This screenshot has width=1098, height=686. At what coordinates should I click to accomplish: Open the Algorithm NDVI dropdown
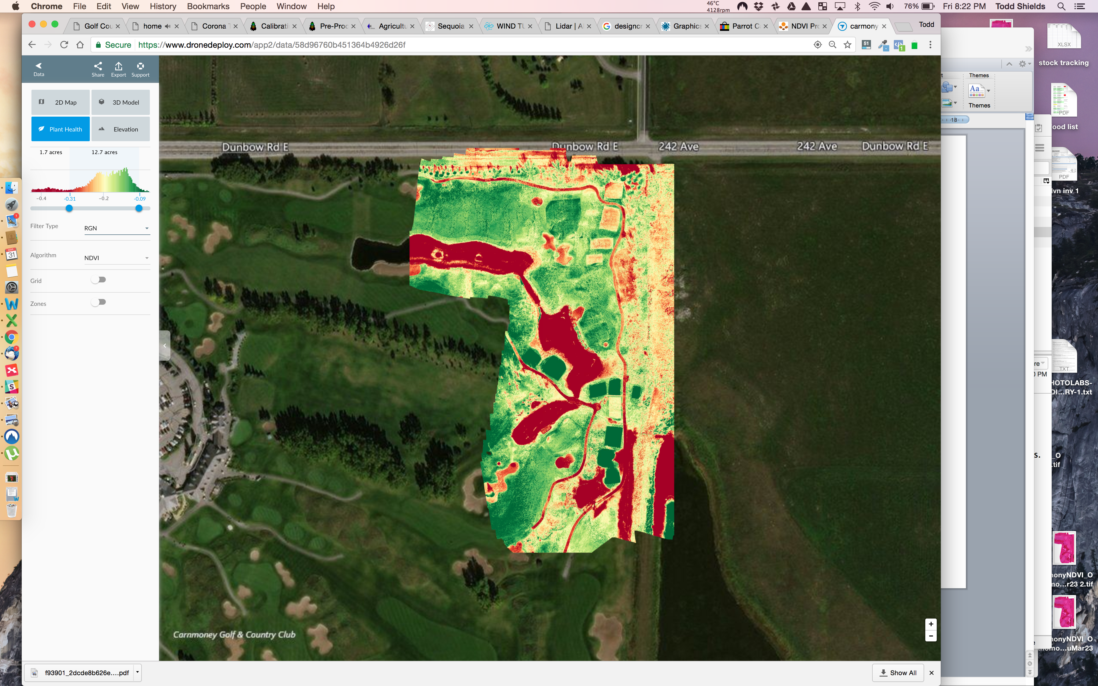117,258
